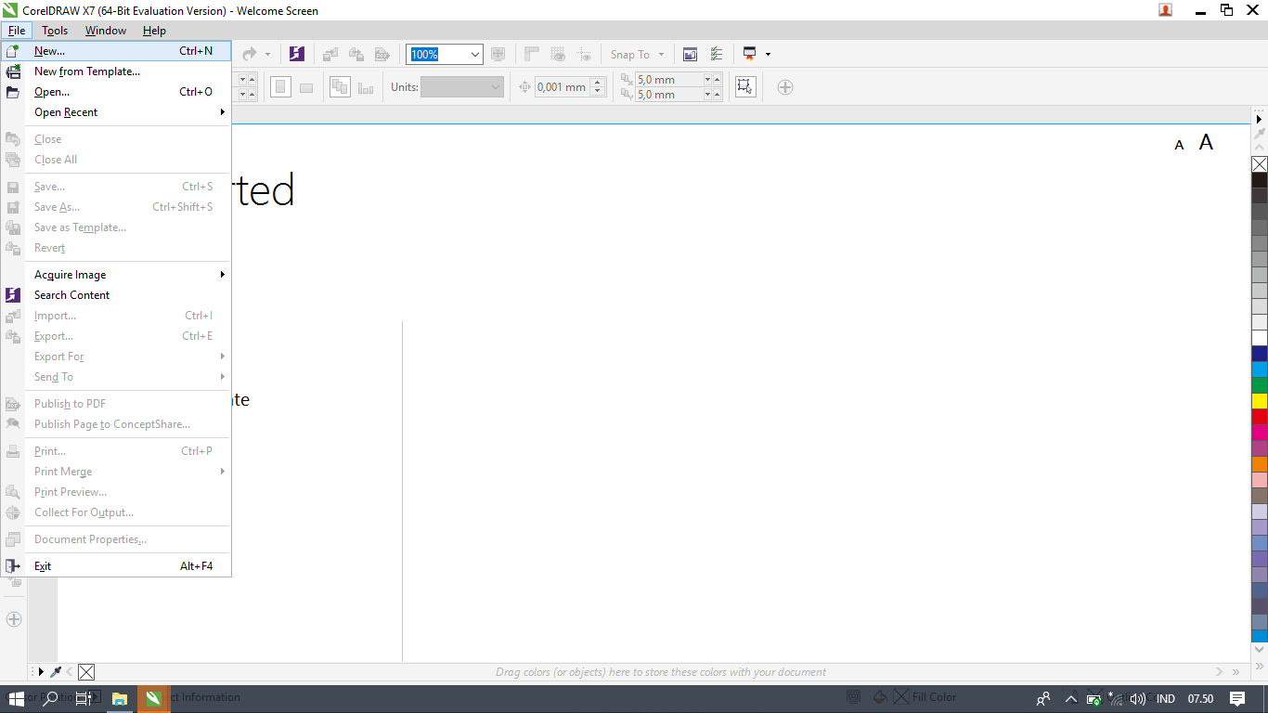Select Portrait page orientation
This screenshot has width=1268, height=713.
pyautogui.click(x=280, y=87)
